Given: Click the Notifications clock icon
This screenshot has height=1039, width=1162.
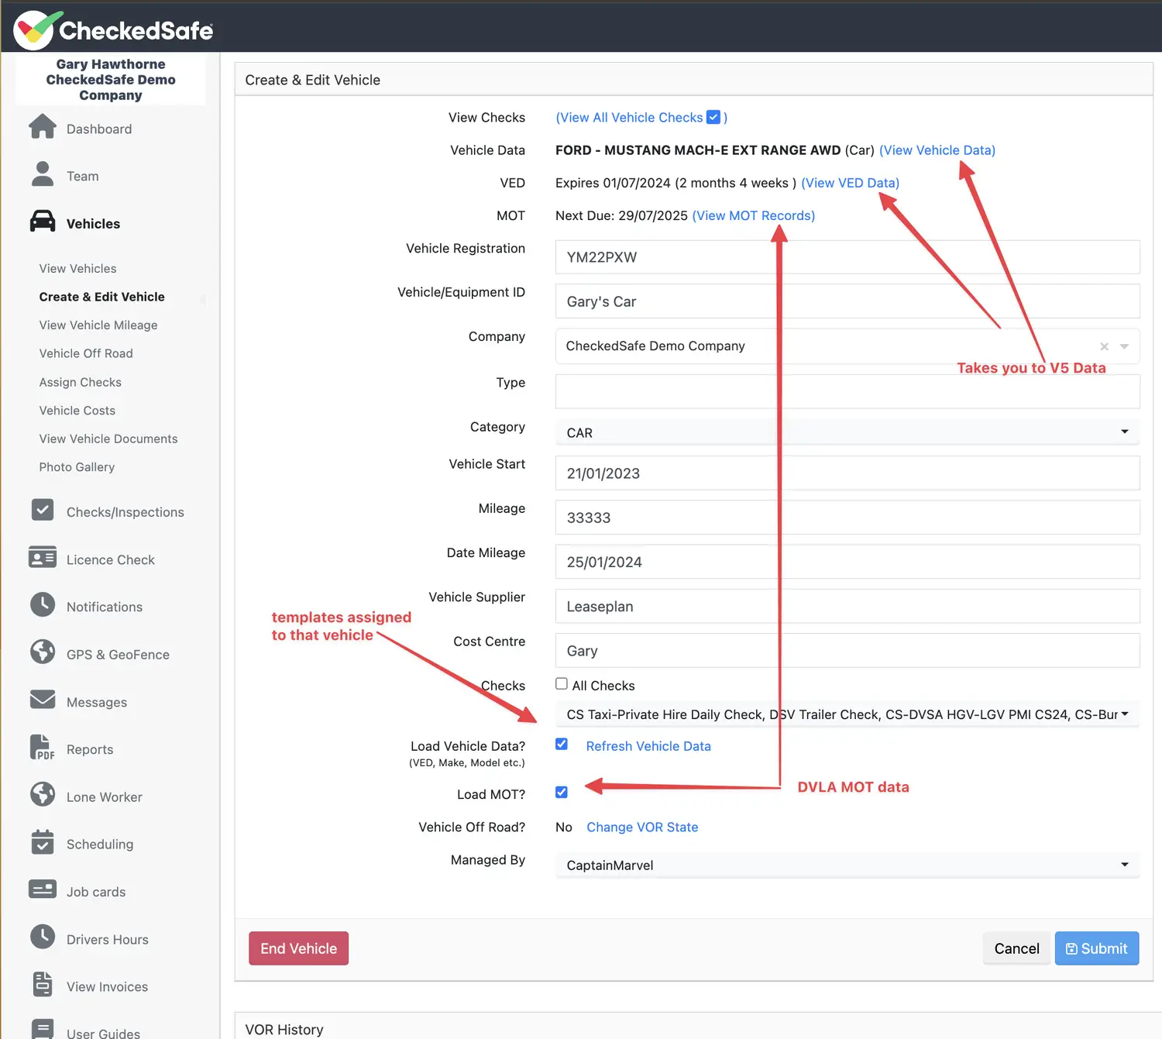Looking at the screenshot, I should [43, 605].
